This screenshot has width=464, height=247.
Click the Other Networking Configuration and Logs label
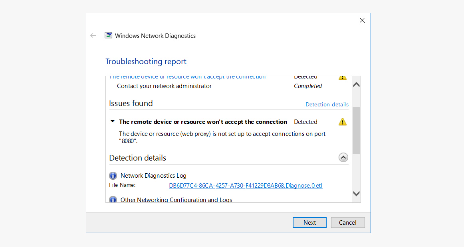176,200
